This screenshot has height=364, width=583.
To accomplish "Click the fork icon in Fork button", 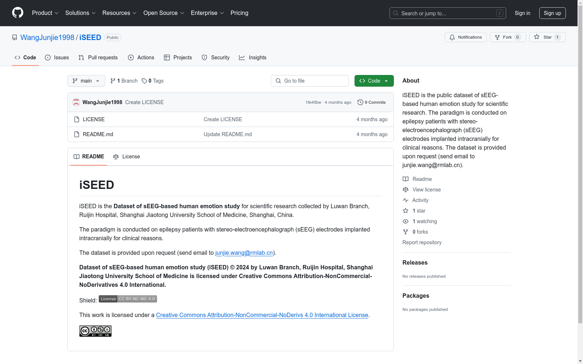I will click(x=497, y=37).
